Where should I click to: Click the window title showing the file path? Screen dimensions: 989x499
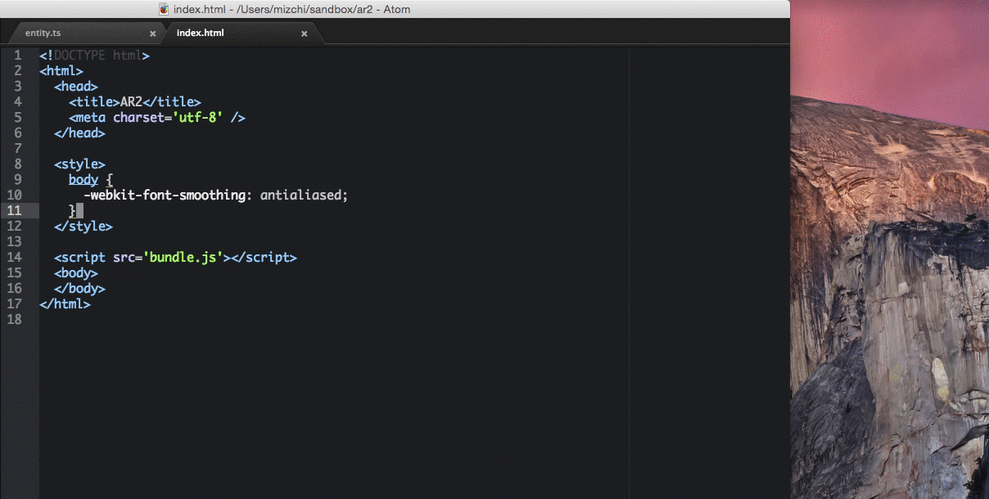click(291, 9)
